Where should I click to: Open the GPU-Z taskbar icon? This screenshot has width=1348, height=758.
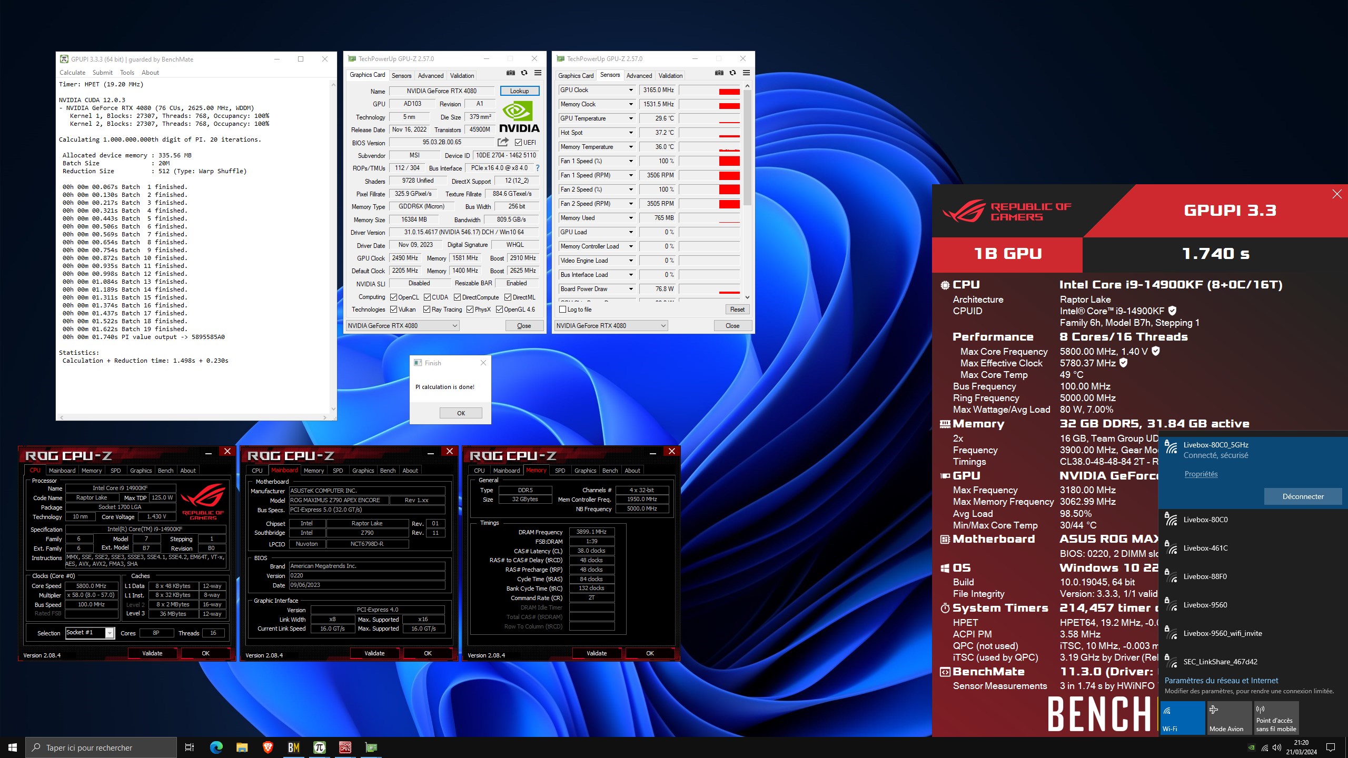click(x=371, y=747)
